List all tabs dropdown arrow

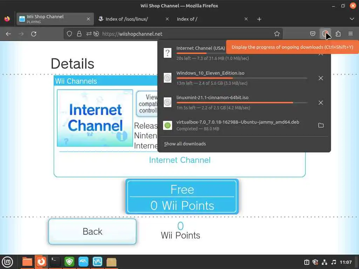(352, 19)
